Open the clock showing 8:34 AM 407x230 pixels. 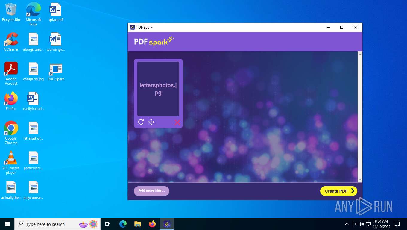(381, 224)
